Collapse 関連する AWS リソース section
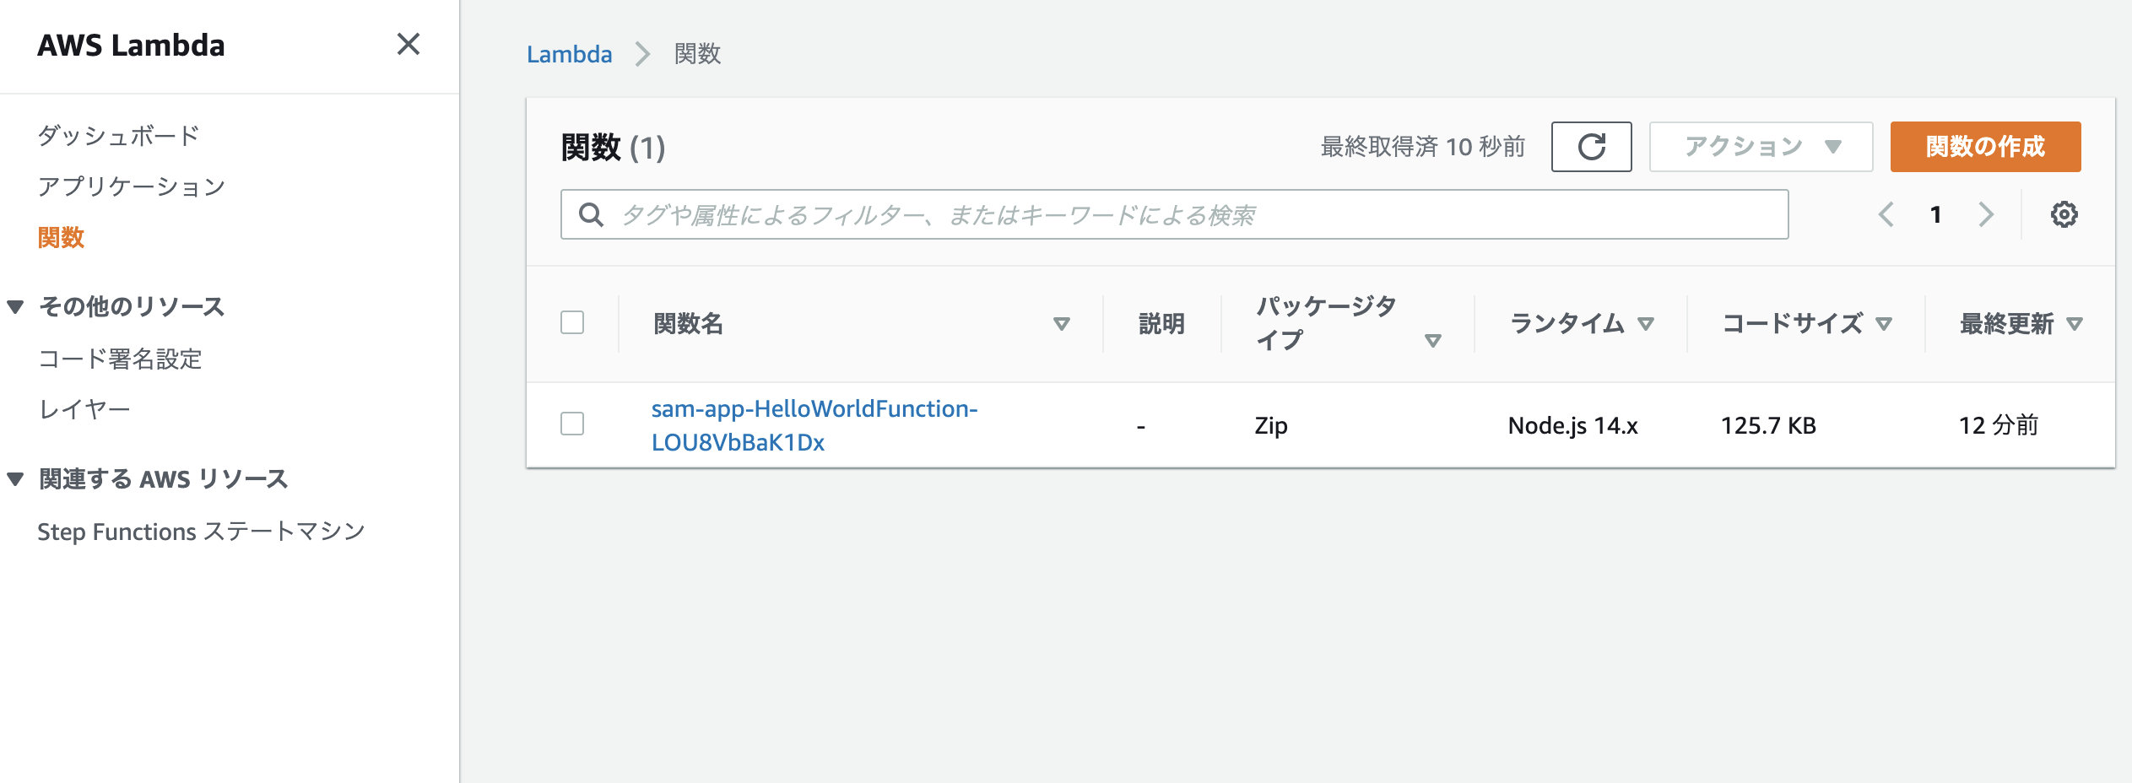 15,479
